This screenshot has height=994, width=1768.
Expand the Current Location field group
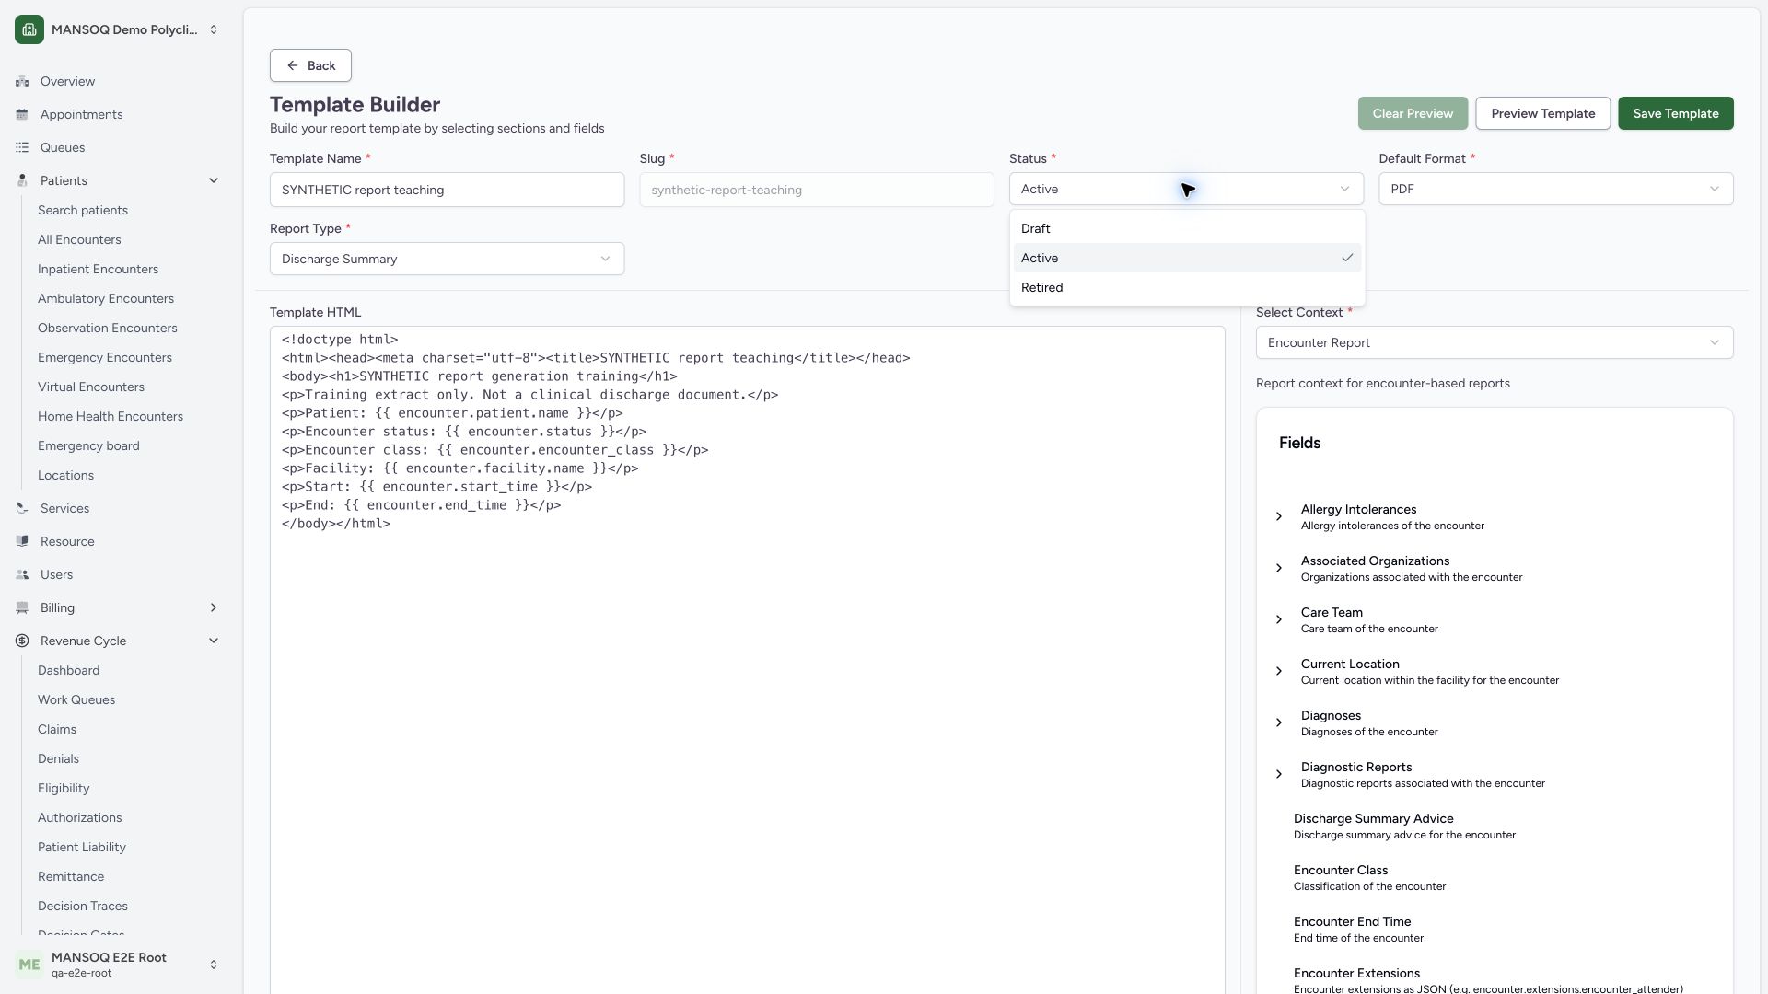tap(1279, 671)
